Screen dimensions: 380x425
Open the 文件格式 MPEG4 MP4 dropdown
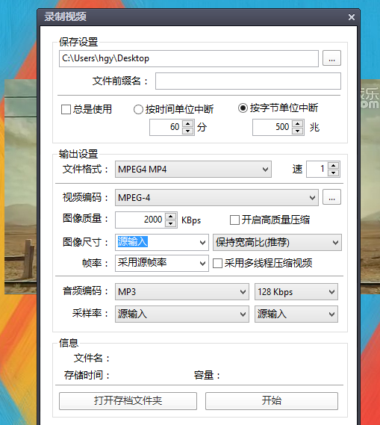click(193, 170)
